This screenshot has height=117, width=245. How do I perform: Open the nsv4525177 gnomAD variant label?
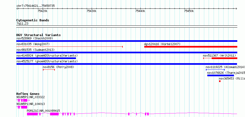47,61
